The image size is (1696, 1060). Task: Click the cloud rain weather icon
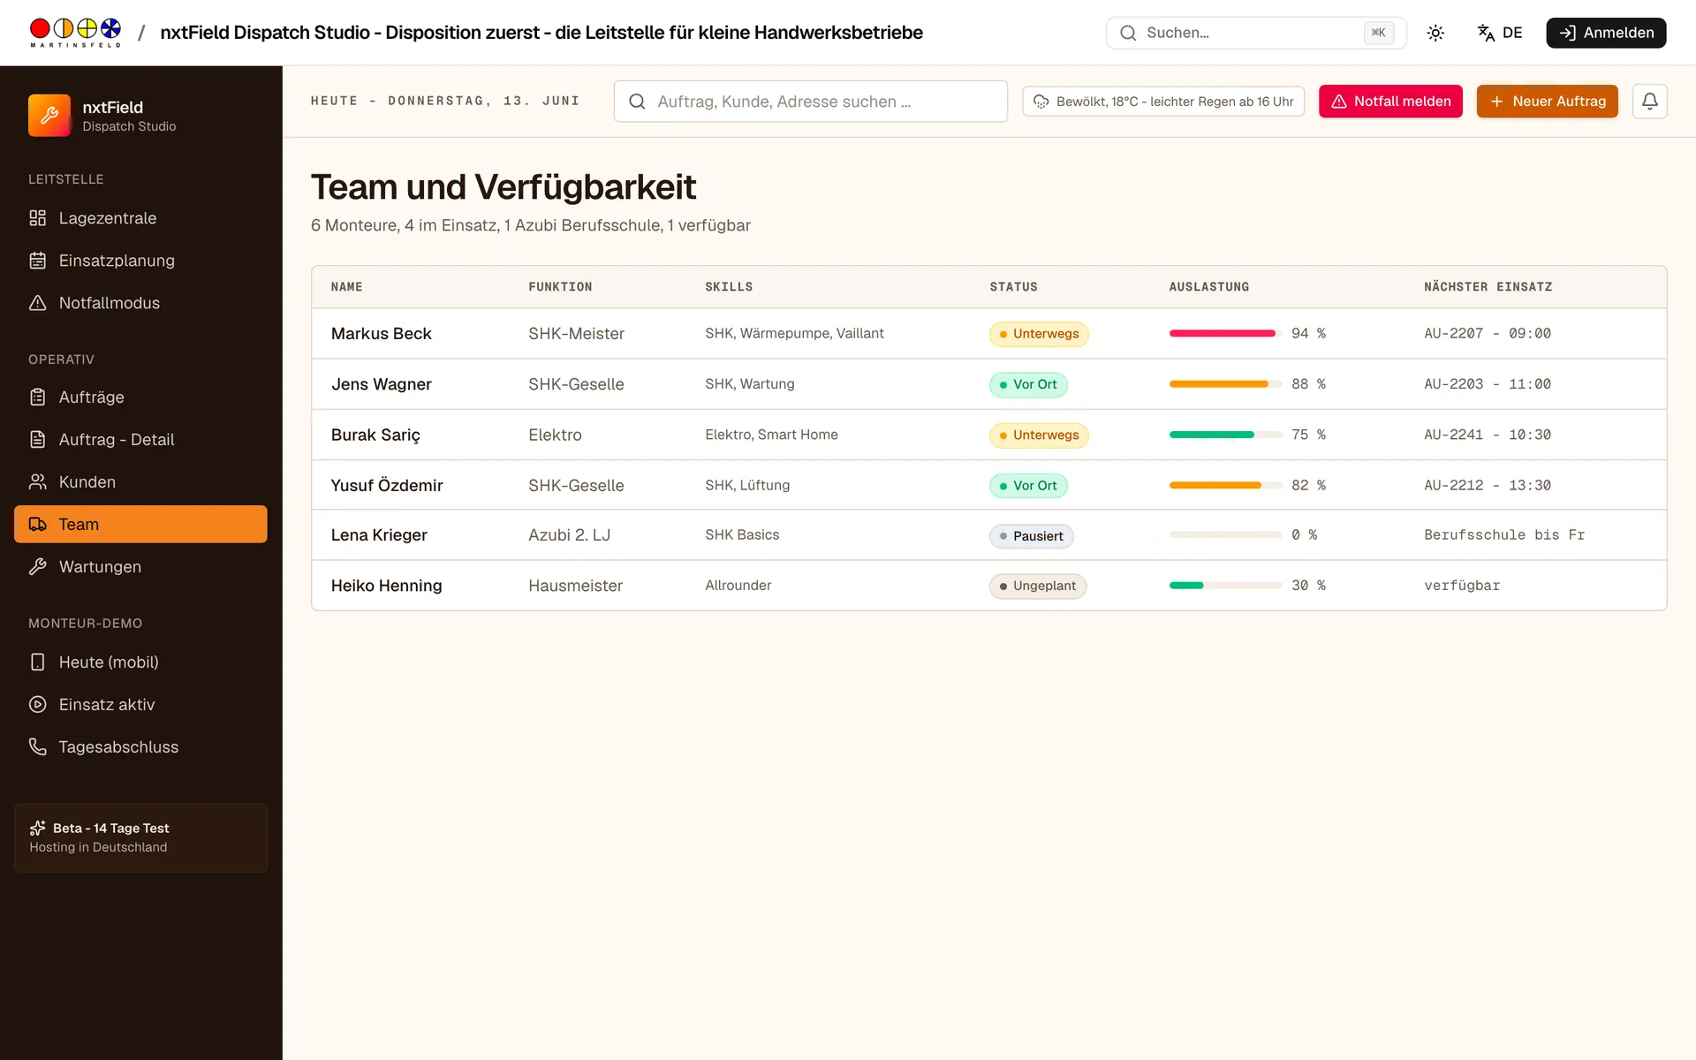(x=1041, y=102)
